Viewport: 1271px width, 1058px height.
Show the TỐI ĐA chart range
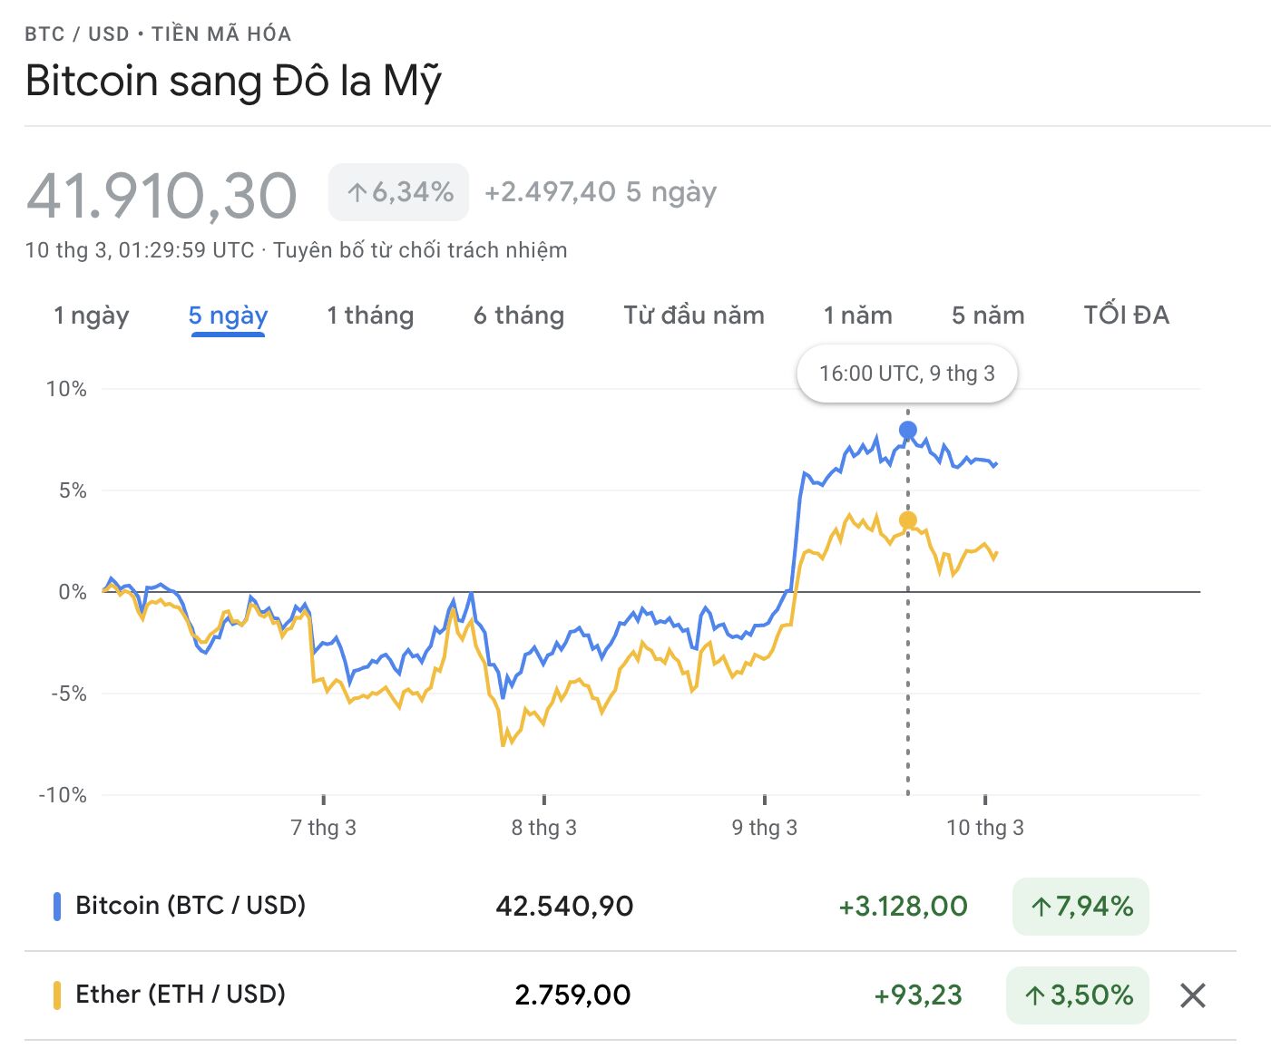tap(1127, 315)
